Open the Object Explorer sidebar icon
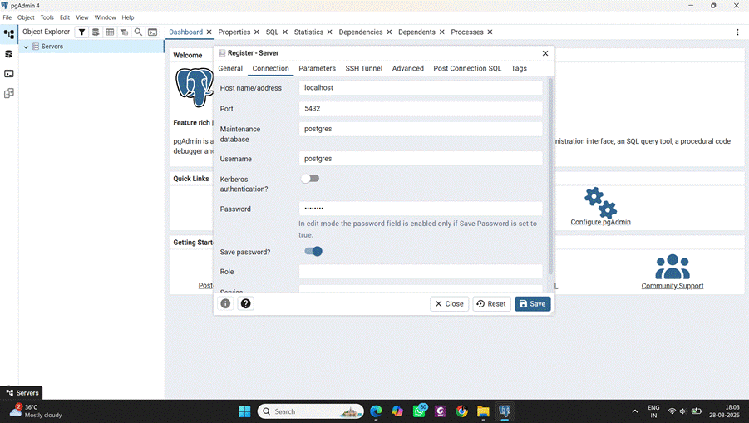This screenshot has height=423, width=749. click(8, 34)
